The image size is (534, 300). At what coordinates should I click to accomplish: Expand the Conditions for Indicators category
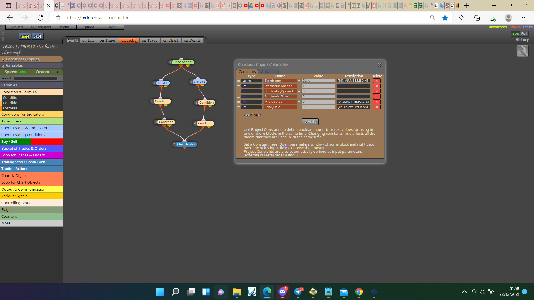tap(31, 114)
